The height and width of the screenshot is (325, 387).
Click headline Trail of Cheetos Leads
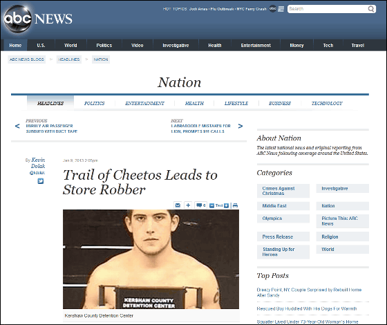coord(140,183)
